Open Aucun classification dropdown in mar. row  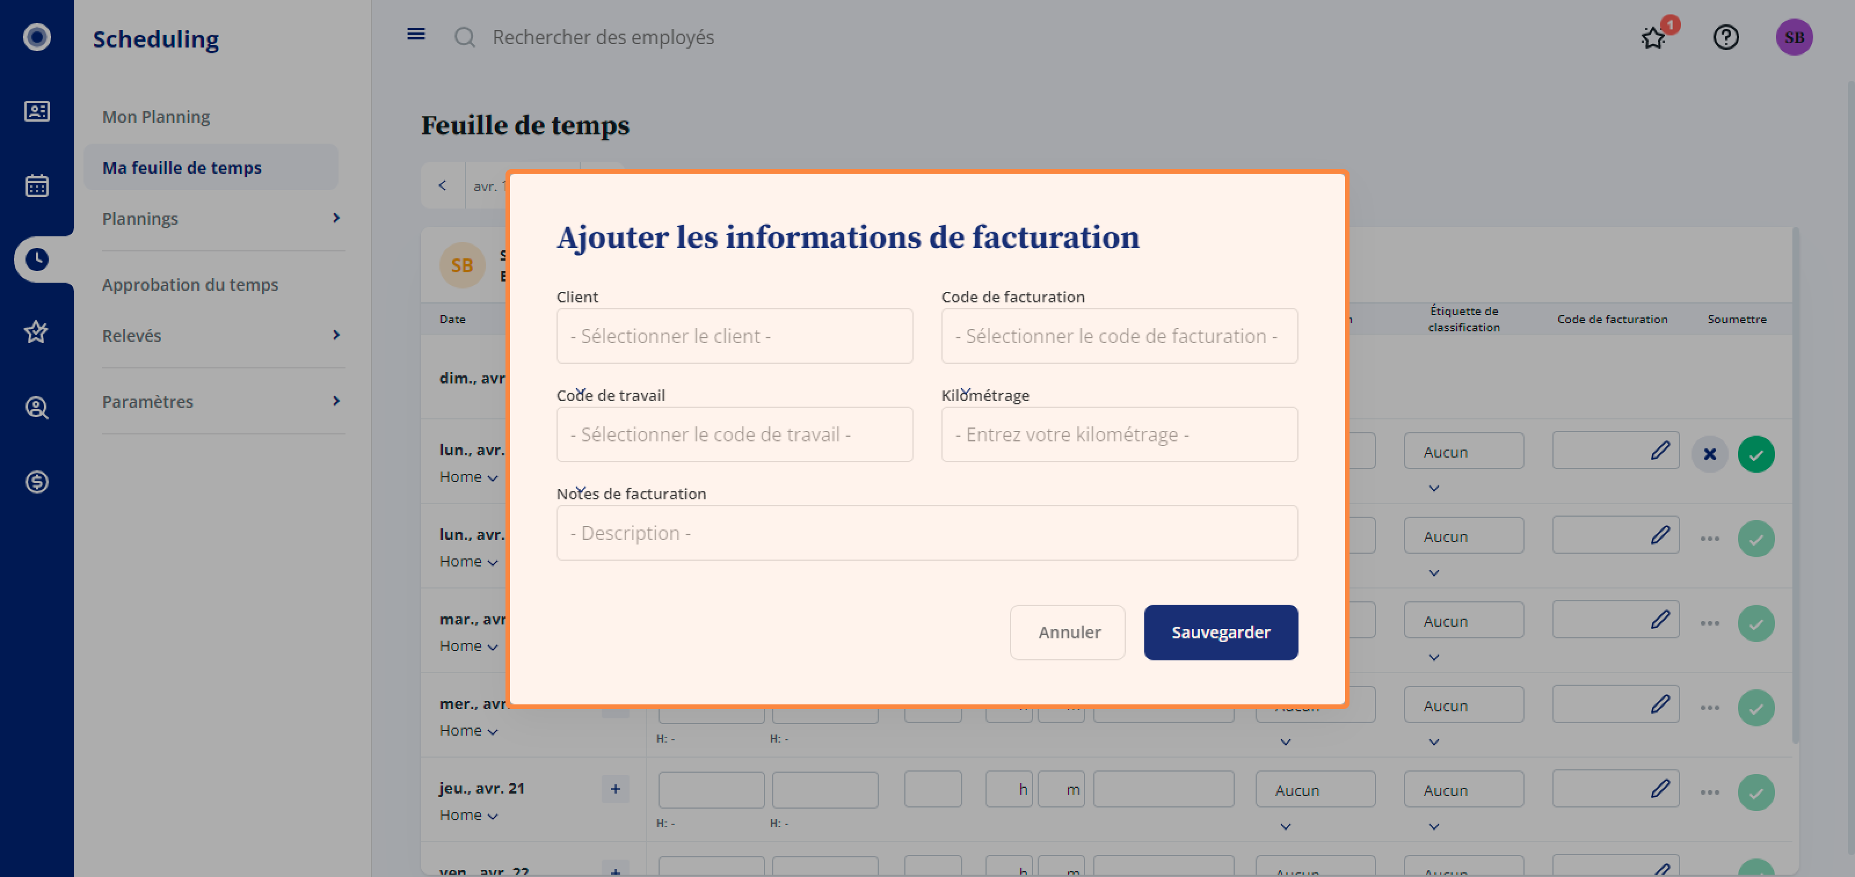(1463, 620)
